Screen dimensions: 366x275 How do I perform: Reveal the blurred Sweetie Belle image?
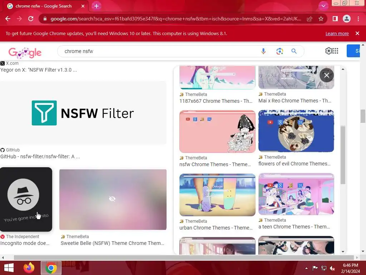coord(113,199)
